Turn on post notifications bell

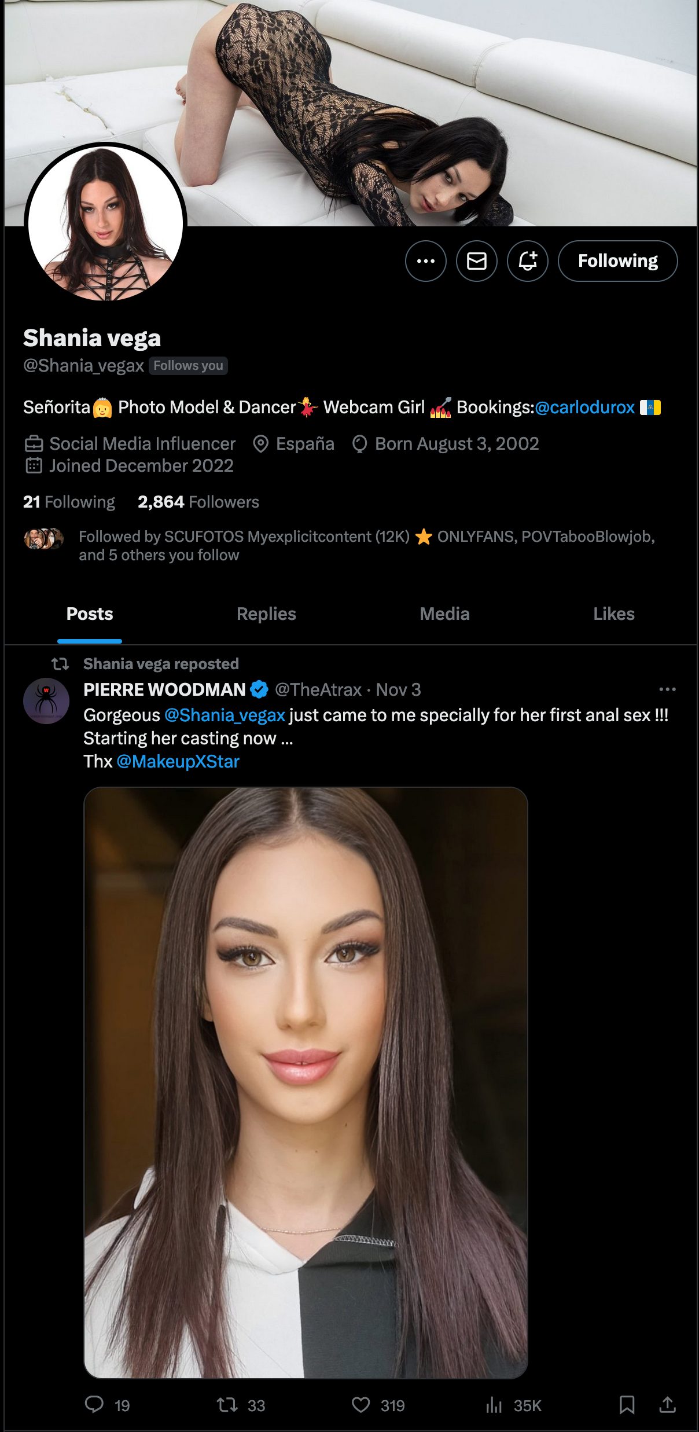(527, 261)
